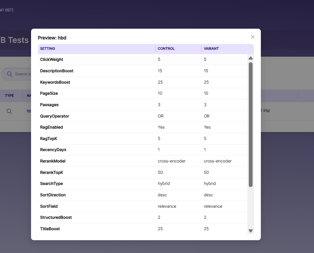This screenshot has height=253, width=314.
Task: Click the scrollbar up arrow in the preview table
Action: pyautogui.click(x=251, y=58)
